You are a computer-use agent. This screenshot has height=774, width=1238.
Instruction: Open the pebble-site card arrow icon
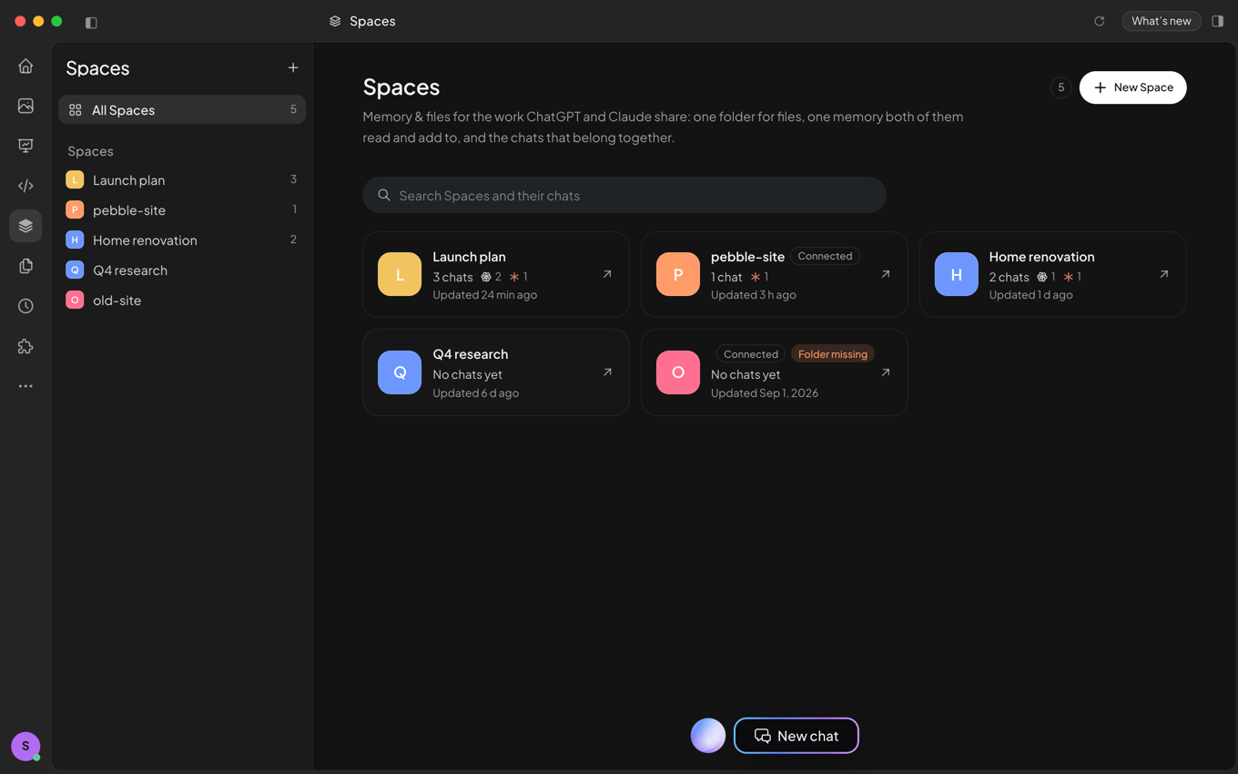tap(886, 274)
